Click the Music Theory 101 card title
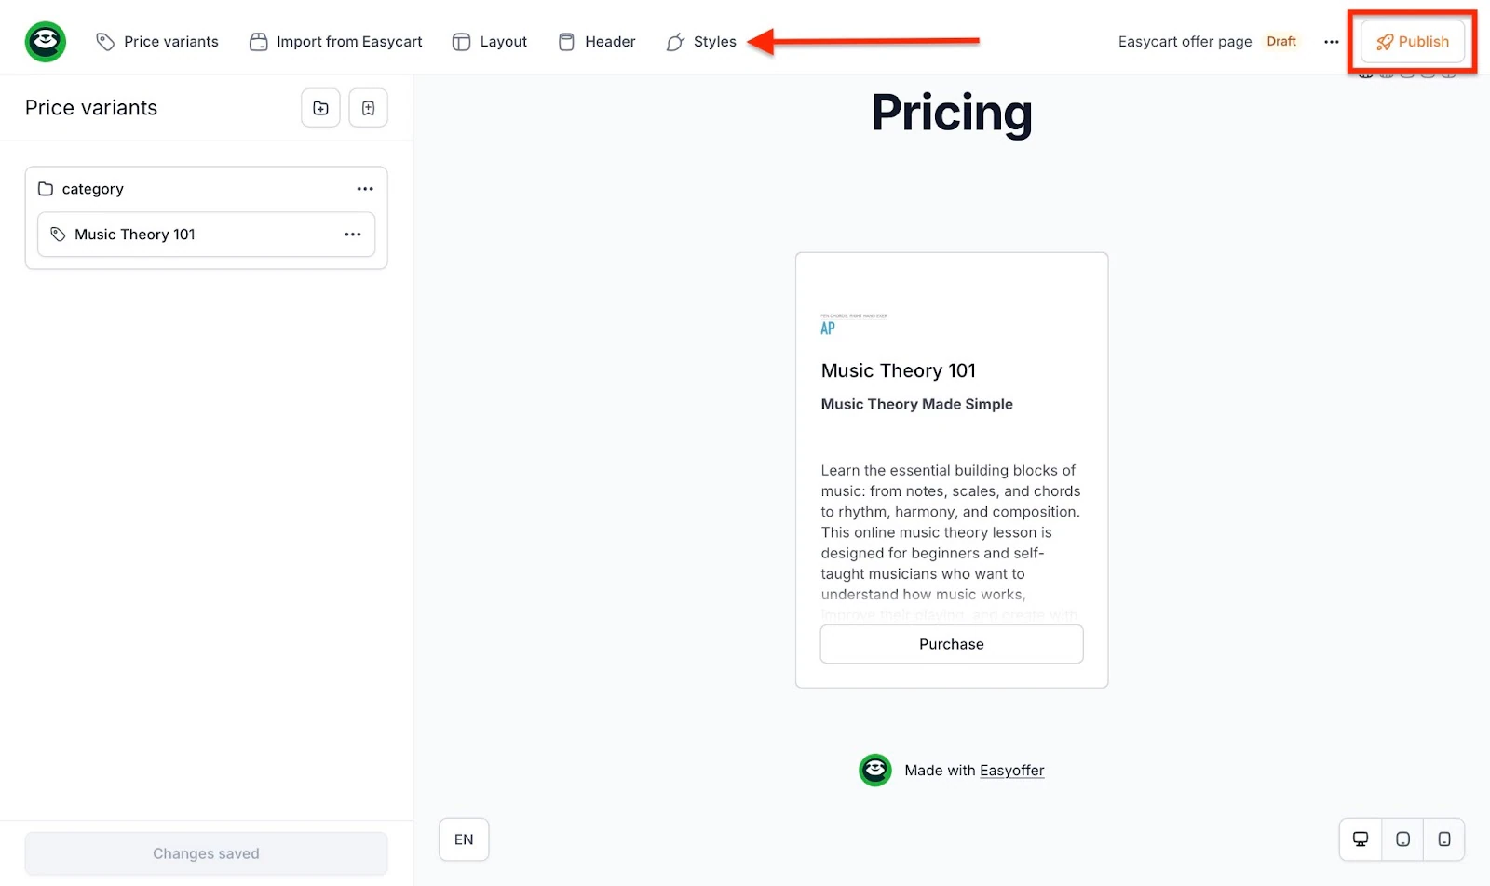The height and width of the screenshot is (886, 1490). coord(898,370)
